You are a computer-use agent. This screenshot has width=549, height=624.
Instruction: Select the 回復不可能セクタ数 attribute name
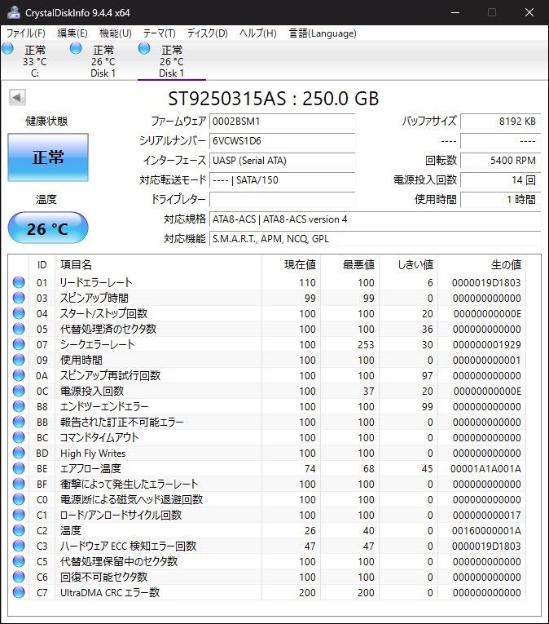click(x=103, y=578)
